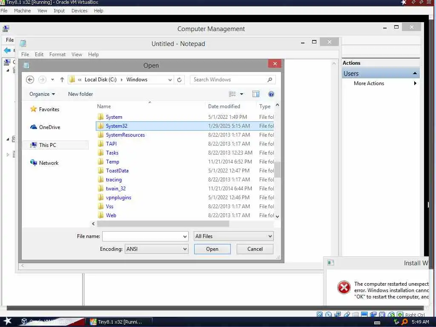Expand the More Actions submenu arrow

coord(415,83)
